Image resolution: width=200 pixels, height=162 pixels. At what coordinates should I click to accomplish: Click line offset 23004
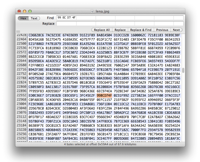[x=21, y=104]
